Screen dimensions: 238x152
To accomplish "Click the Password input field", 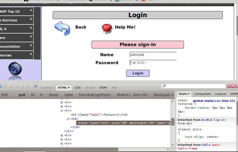I will tap(153, 63).
